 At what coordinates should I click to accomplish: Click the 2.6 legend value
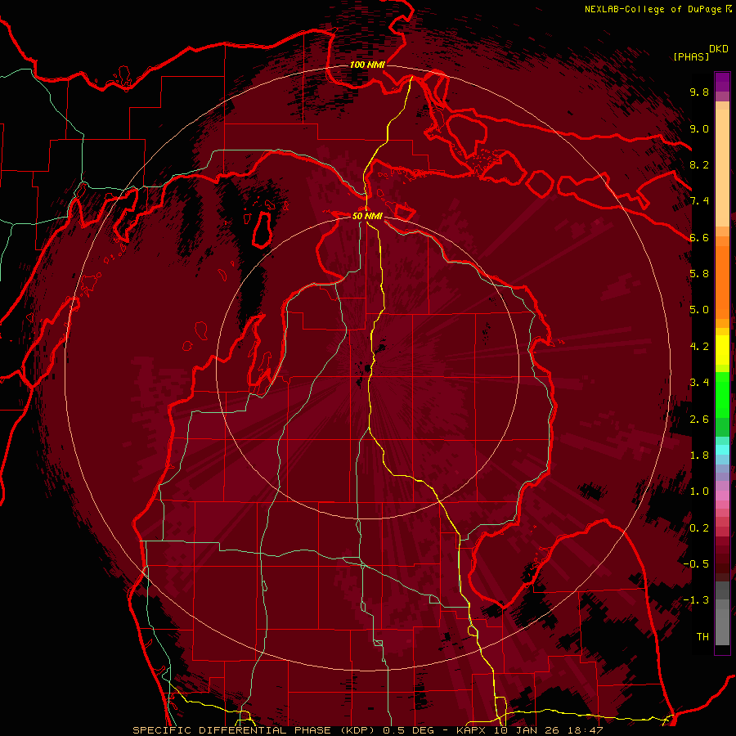tap(699, 420)
